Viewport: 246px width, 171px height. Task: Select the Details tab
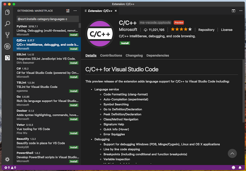pos(91,56)
